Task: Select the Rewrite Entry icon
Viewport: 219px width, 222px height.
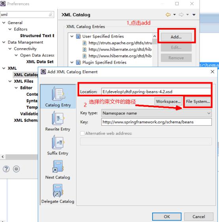Action: pyautogui.click(x=58, y=118)
